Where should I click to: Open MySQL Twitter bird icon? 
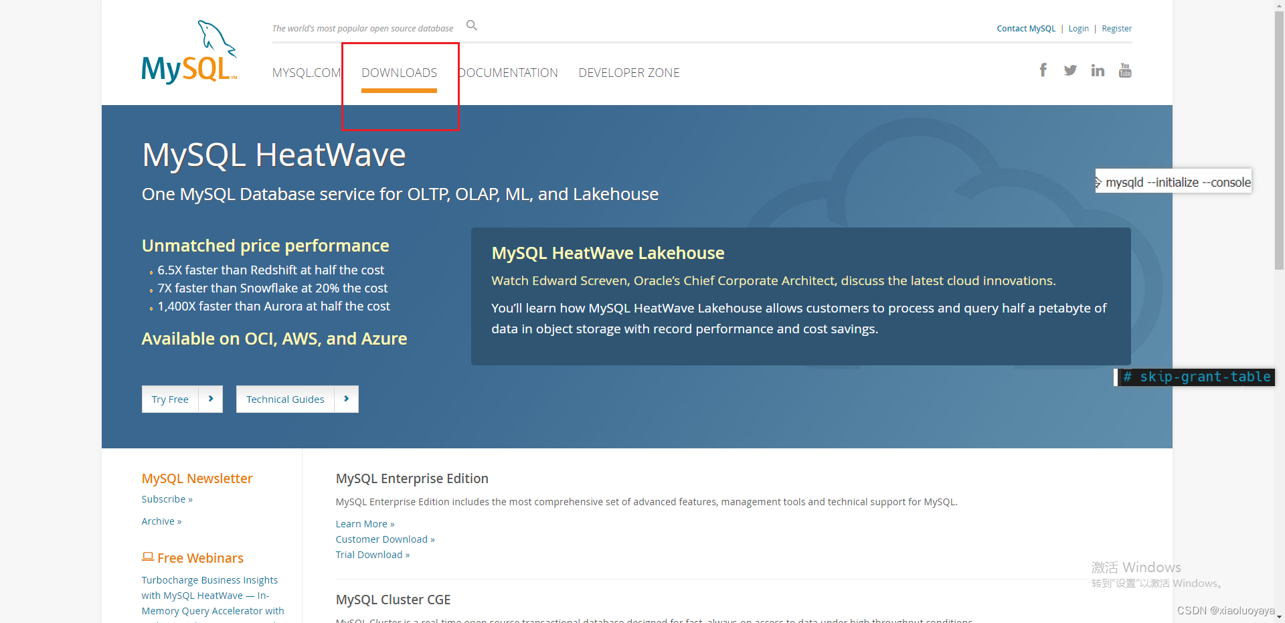1070,70
